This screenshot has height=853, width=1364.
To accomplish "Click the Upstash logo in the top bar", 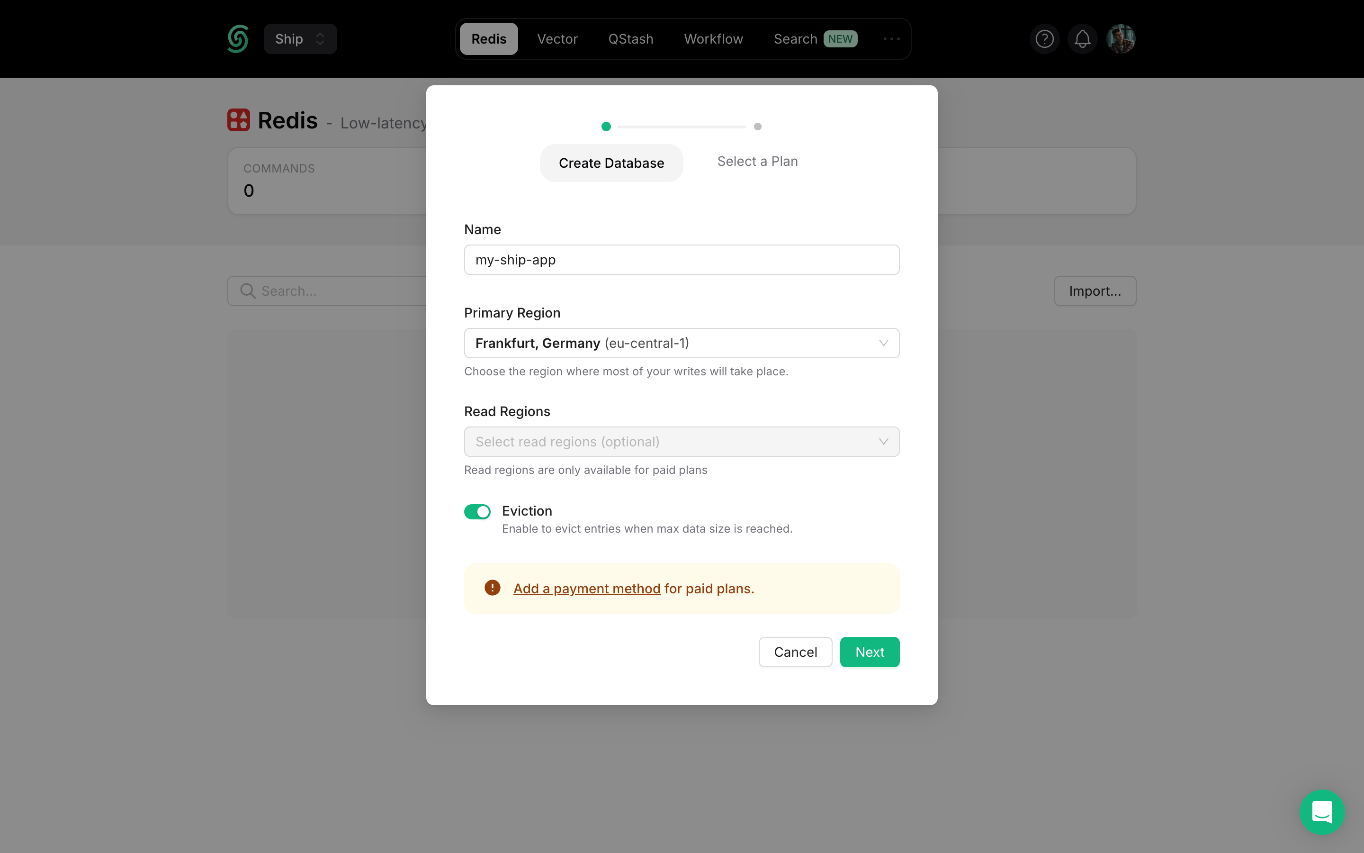I will tap(237, 38).
